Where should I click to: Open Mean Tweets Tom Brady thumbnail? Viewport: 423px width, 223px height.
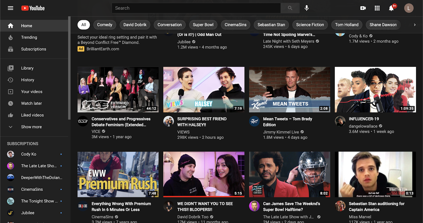point(289,90)
